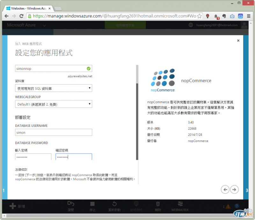Viewport: 255px width, 220px height.
Task: Open huangfang2691@hotmail.com account menu
Action: [217, 25]
